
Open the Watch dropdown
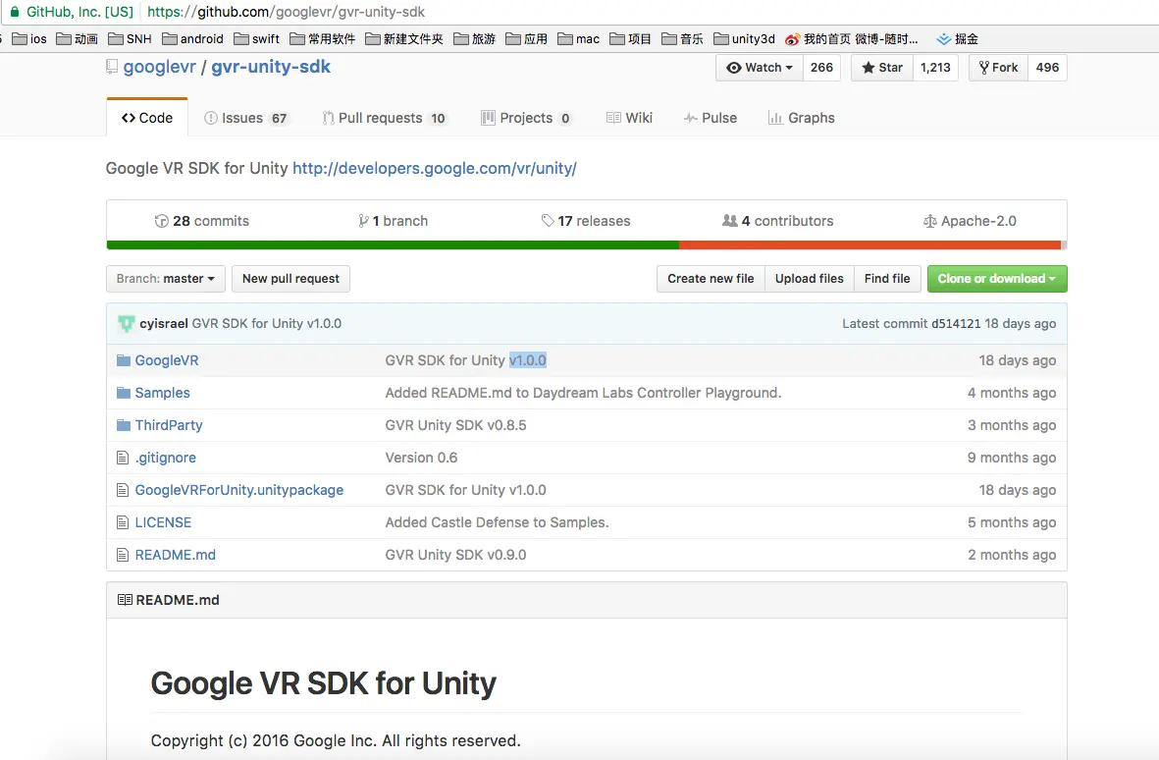(760, 68)
